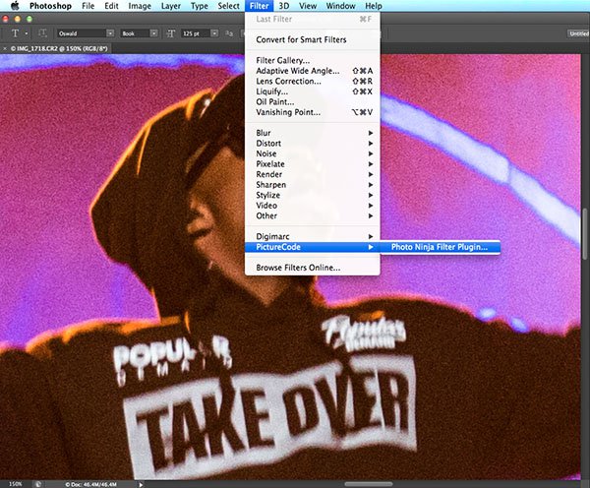Expand the Stylize submenu
This screenshot has width=590, height=488.
[313, 195]
